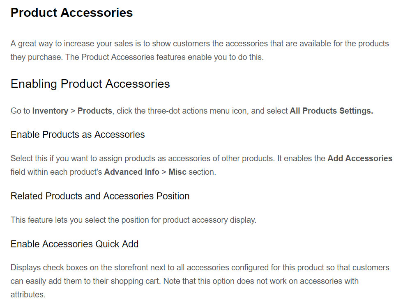Viewport: 403px width, 306px height.
Task: Click the sentence "The Product Accessories features enable"
Action: [164, 57]
